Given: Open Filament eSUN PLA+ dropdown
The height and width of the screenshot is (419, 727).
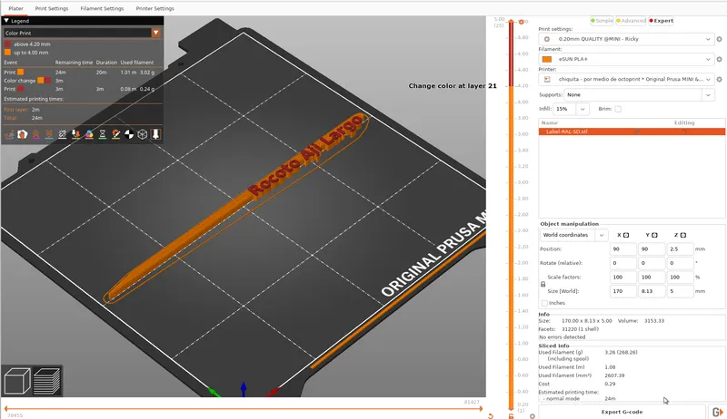Looking at the screenshot, I should pyautogui.click(x=626, y=59).
